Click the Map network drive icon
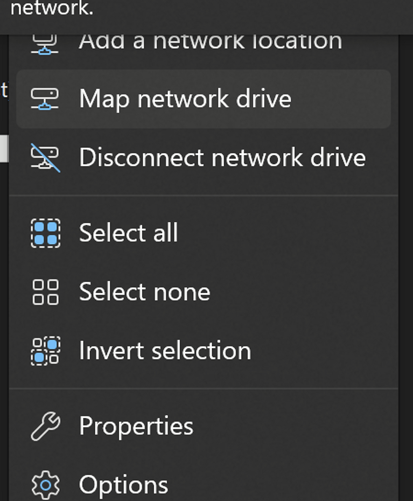 pyautogui.click(x=45, y=99)
